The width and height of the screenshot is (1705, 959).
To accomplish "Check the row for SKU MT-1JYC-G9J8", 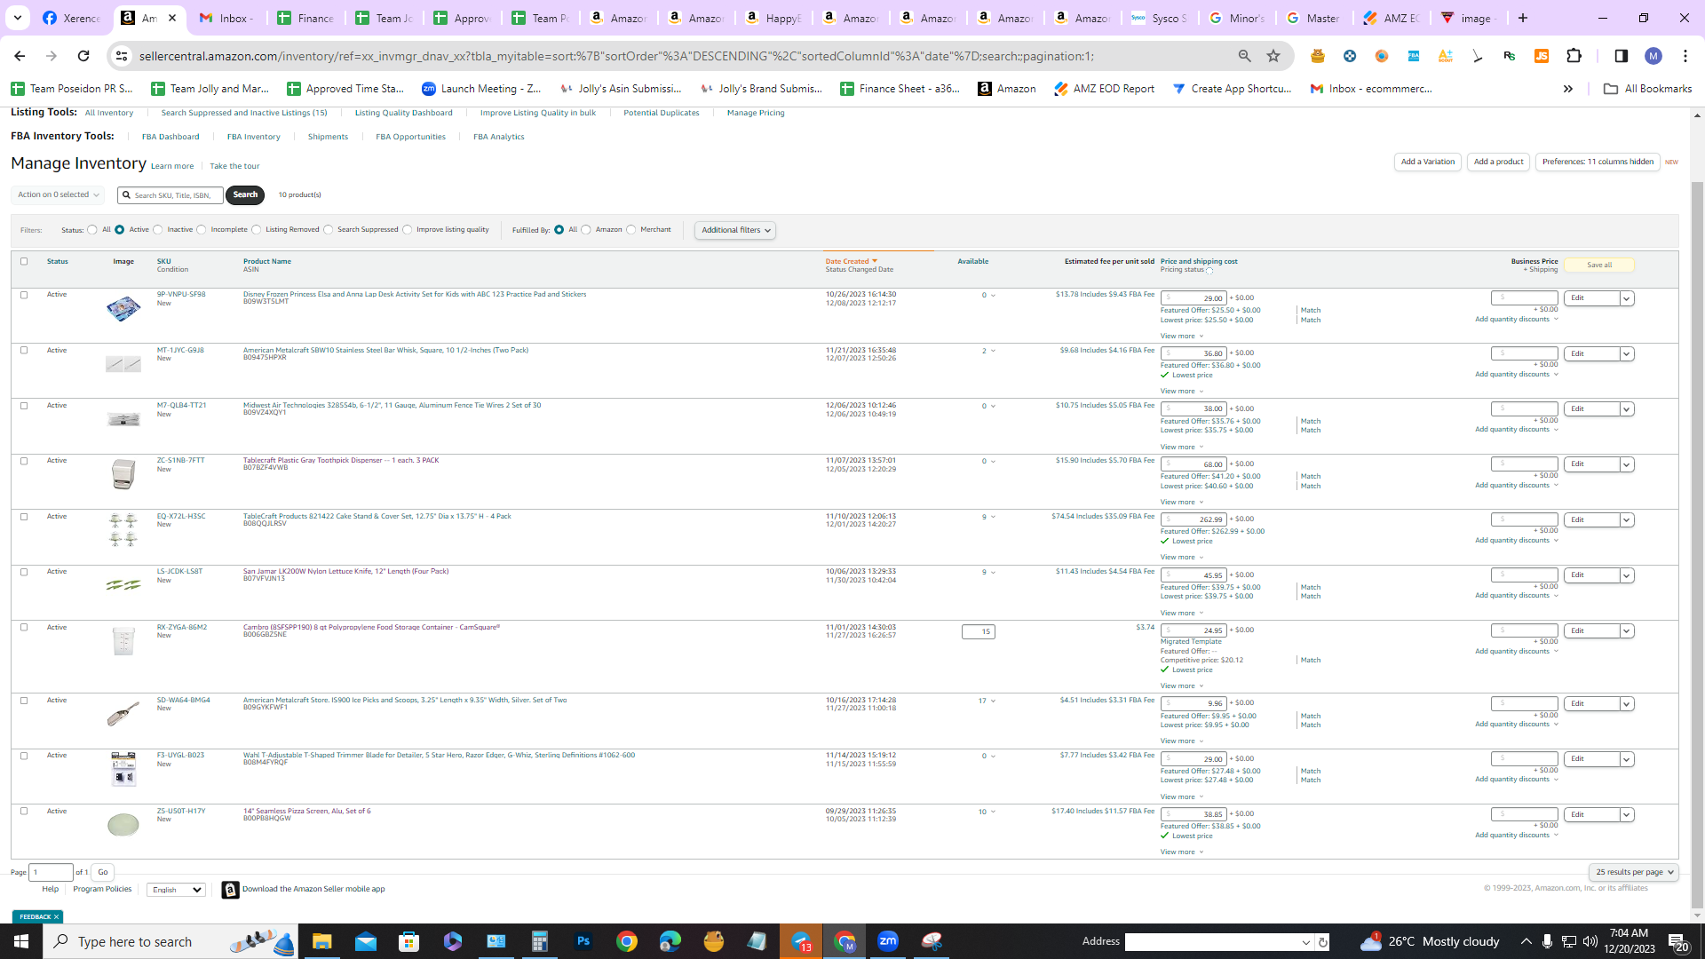I will (24, 350).
